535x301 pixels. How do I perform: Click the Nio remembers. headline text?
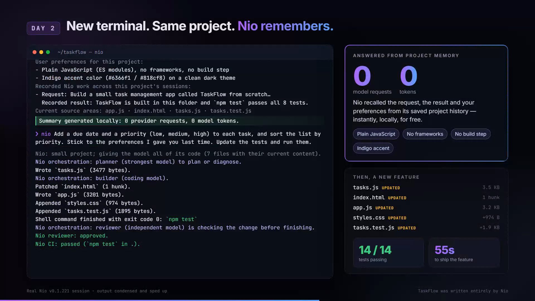click(285, 26)
